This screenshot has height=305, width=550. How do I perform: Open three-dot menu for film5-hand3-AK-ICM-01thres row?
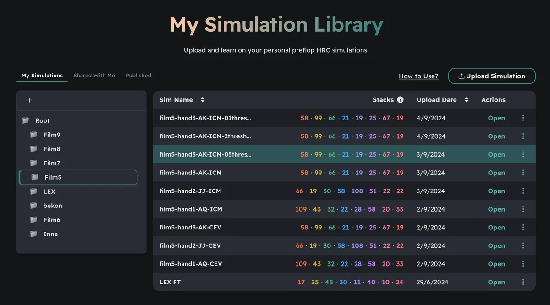pos(523,118)
